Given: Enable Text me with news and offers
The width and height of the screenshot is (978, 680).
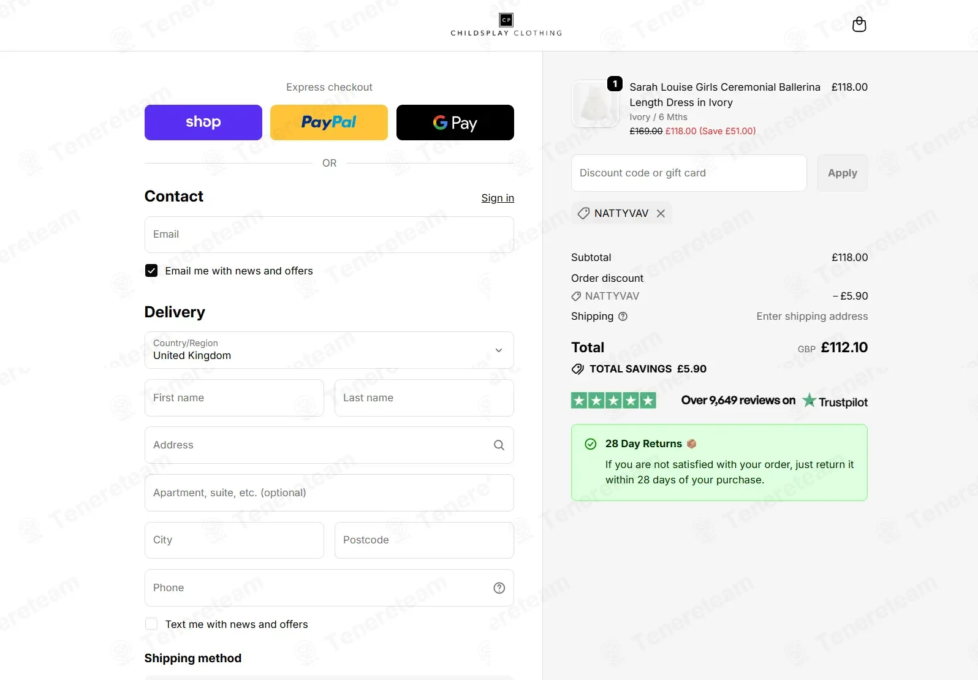Looking at the screenshot, I should click(151, 624).
